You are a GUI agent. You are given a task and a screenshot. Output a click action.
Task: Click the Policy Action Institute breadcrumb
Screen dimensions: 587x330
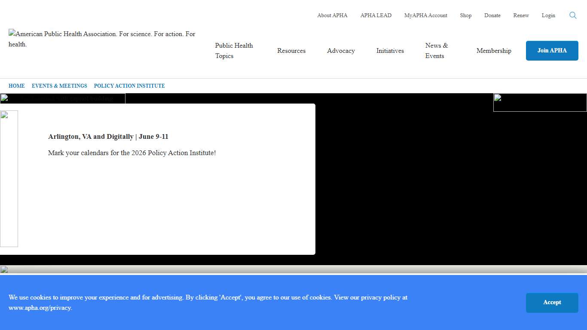click(129, 86)
